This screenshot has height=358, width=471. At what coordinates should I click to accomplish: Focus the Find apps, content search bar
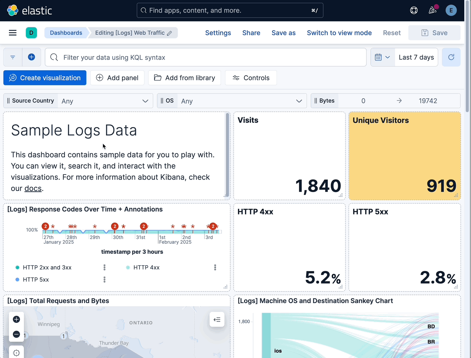tap(230, 10)
